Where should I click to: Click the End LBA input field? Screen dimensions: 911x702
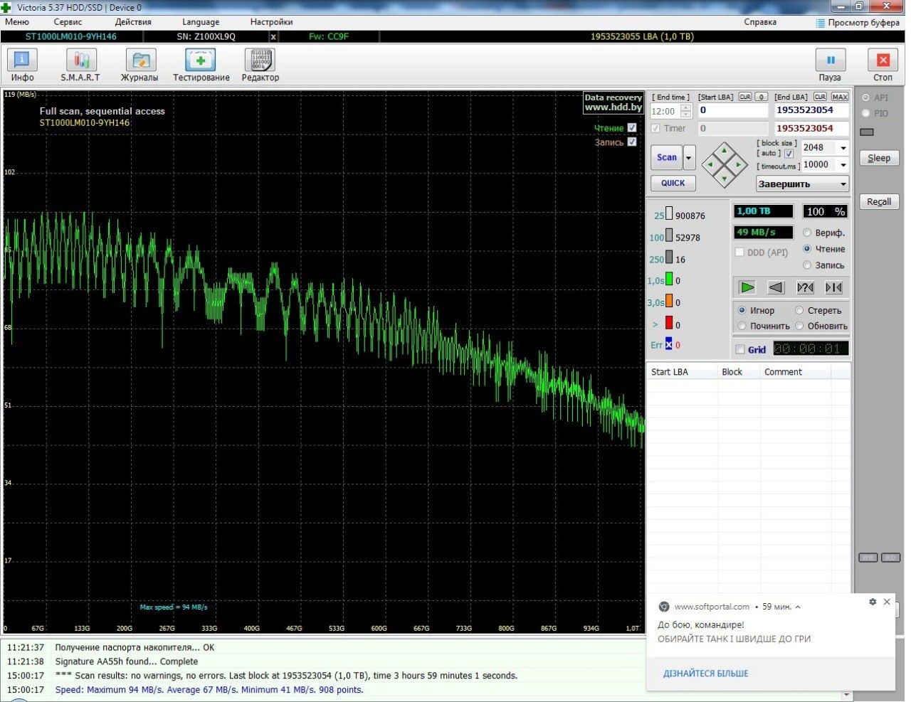[x=811, y=110]
